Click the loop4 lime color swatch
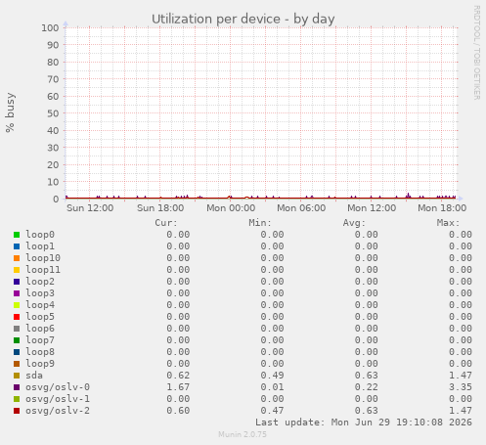 click(x=17, y=305)
